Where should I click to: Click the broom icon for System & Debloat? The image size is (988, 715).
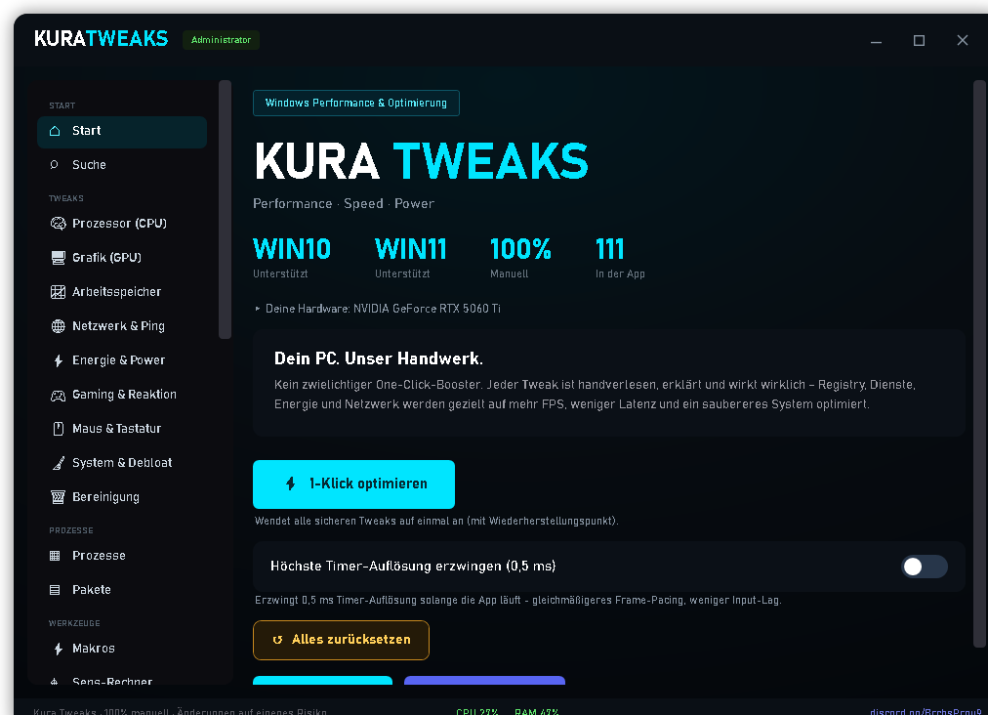point(58,463)
